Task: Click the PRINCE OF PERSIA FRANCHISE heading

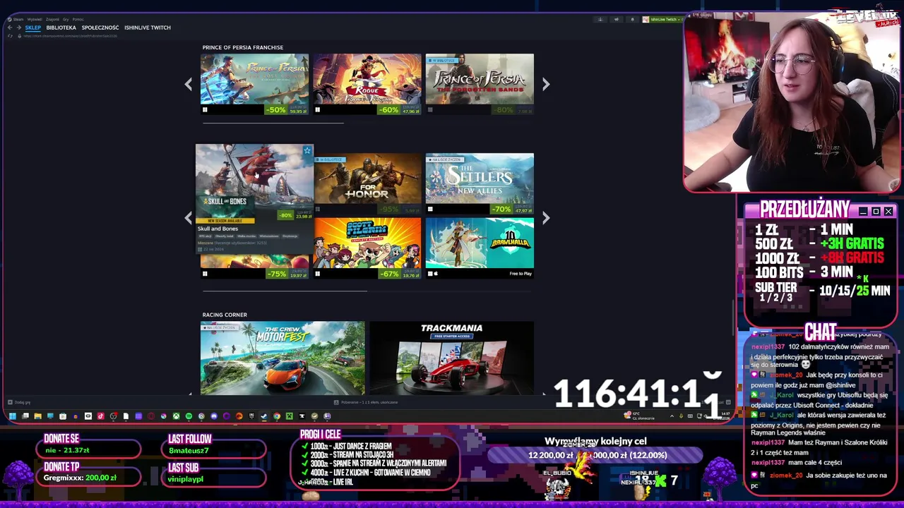Action: click(242, 47)
